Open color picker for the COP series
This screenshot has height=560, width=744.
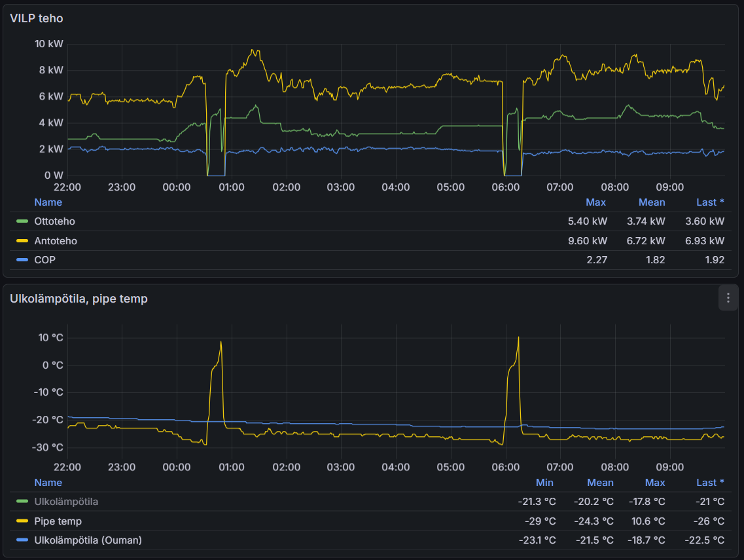tap(22, 260)
